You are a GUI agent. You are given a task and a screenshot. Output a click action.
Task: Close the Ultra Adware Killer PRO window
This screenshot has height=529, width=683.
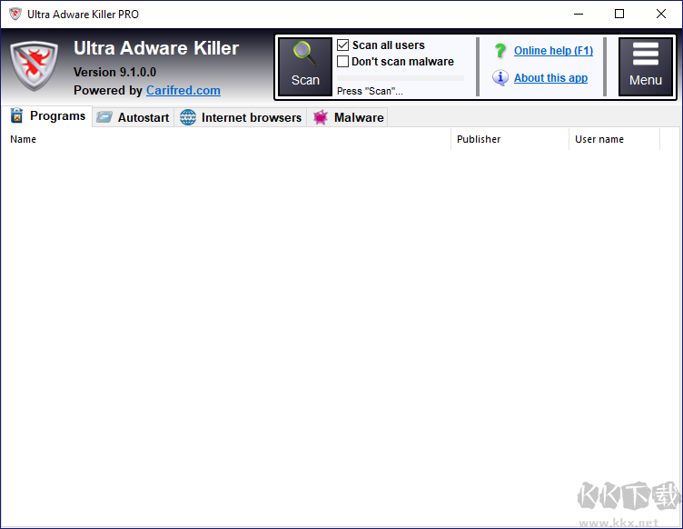point(661,14)
